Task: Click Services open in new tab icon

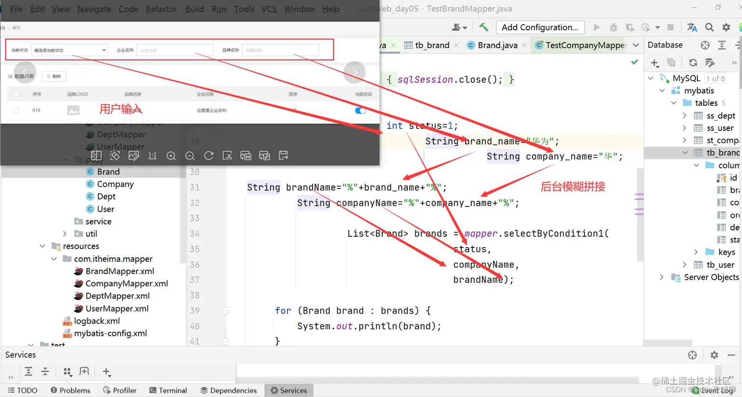Action: click(84, 372)
